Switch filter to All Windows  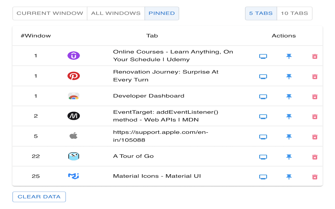(x=116, y=13)
